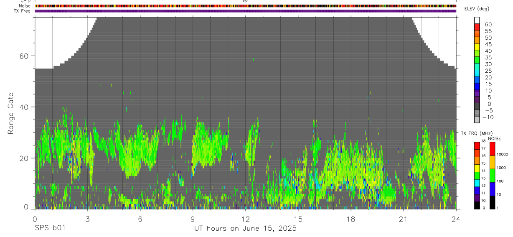Click the x-axis tick label '3'

coord(87,219)
